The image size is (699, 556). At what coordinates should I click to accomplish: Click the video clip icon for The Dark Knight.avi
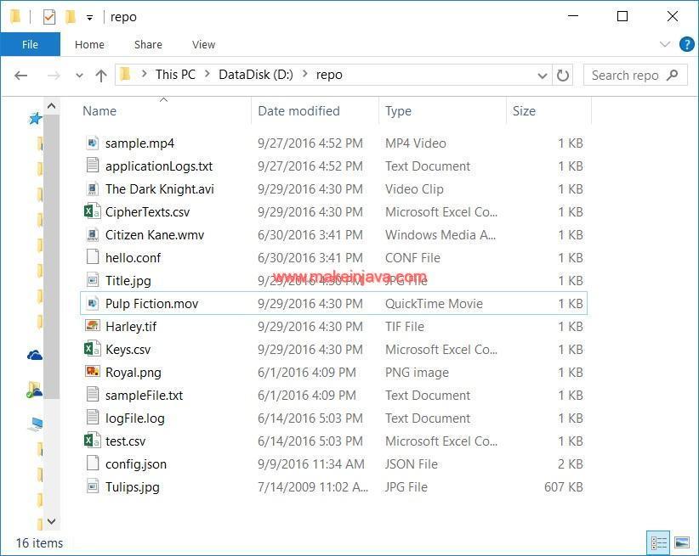(91, 188)
